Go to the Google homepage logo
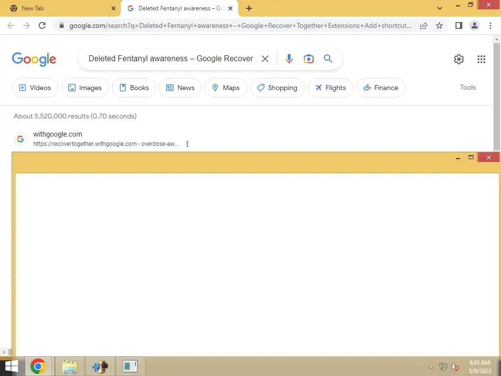The width and height of the screenshot is (501, 376). pyautogui.click(x=34, y=59)
